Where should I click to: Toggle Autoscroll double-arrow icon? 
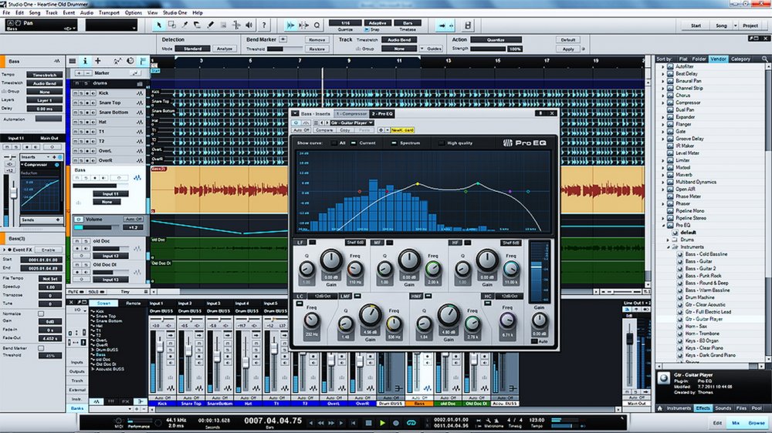[290, 25]
